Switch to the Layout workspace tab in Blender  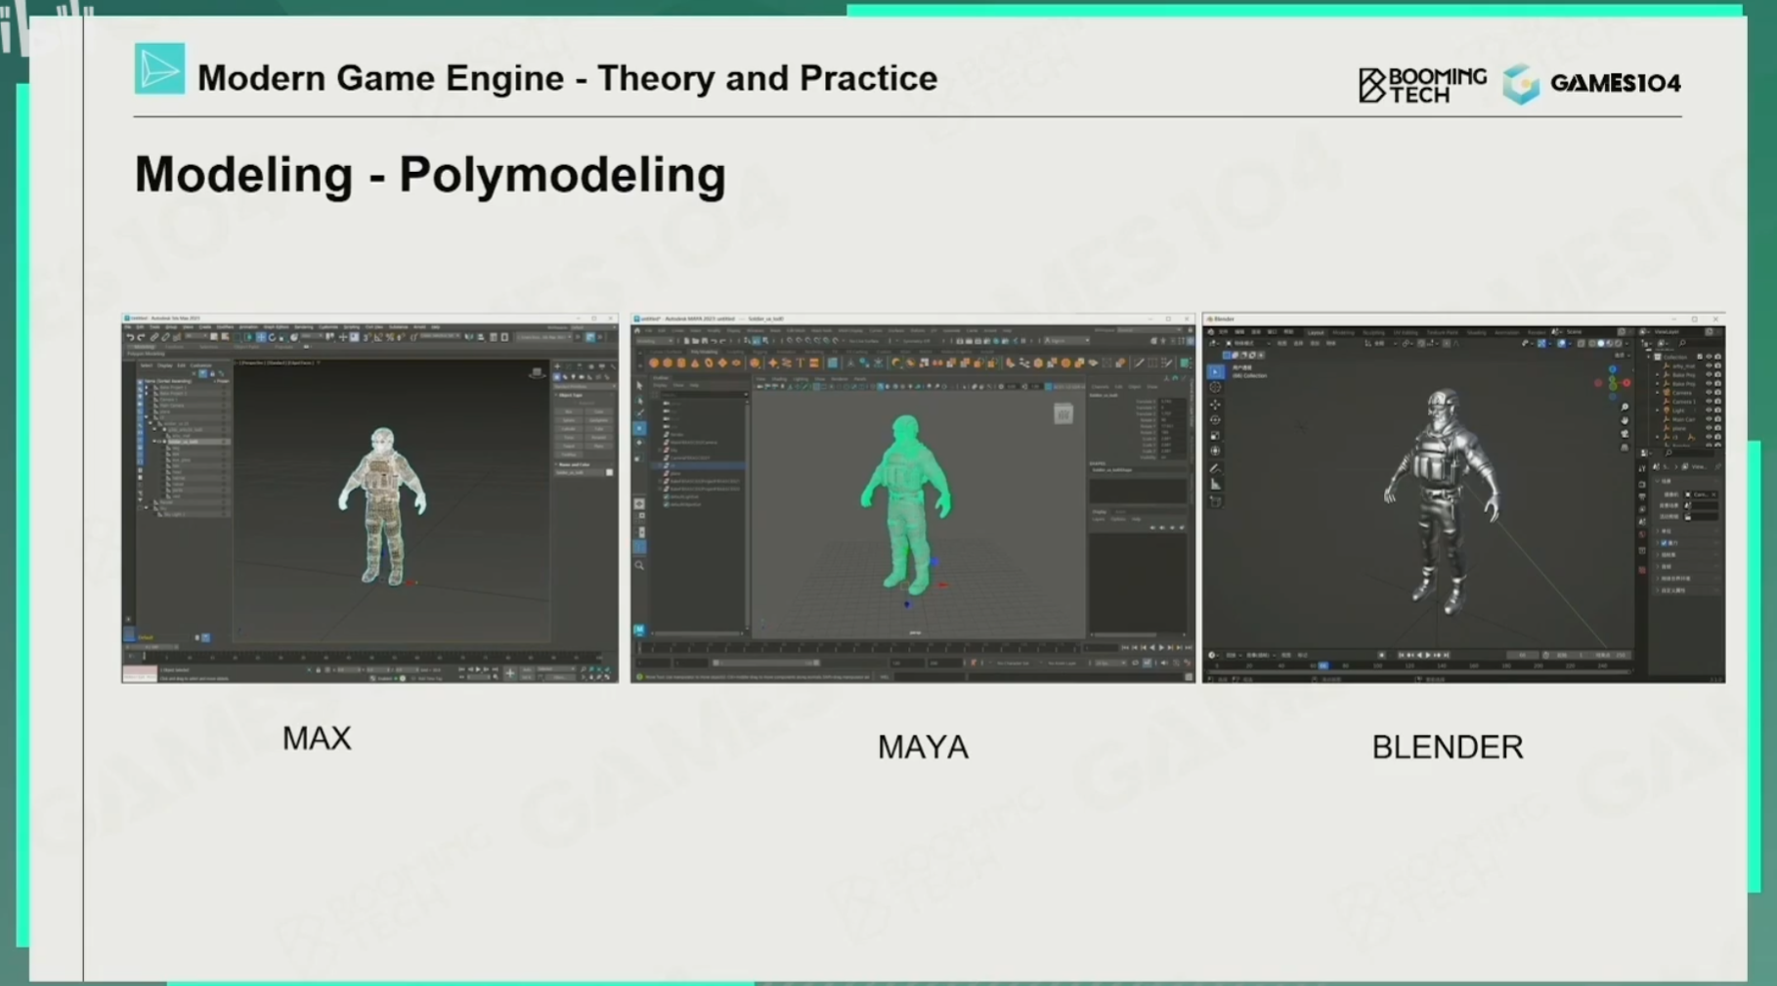[1316, 332]
